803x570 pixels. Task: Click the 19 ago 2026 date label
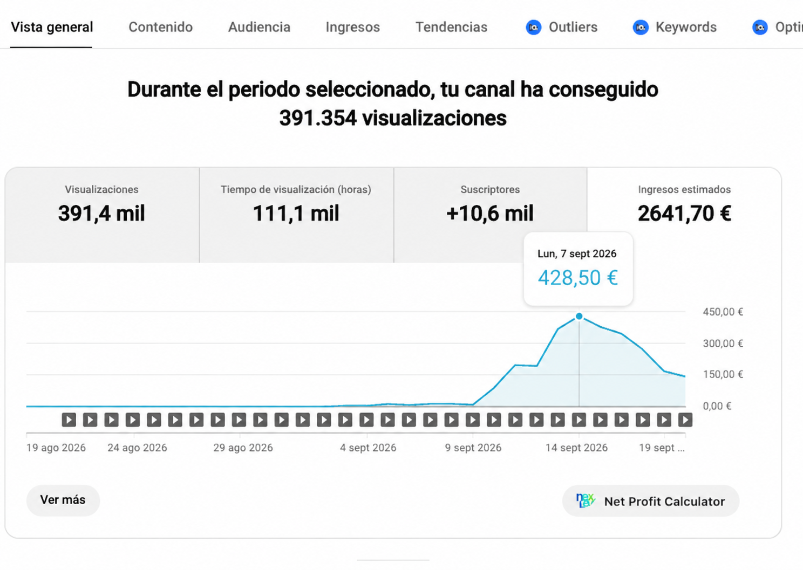(x=56, y=448)
